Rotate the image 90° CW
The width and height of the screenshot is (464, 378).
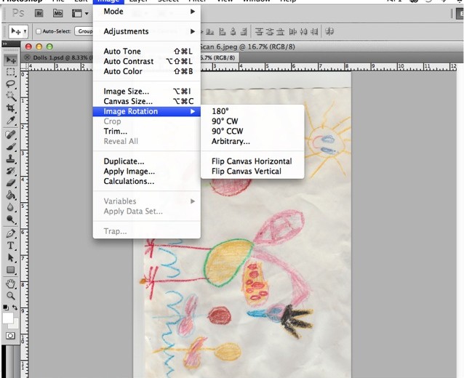[x=252, y=121]
